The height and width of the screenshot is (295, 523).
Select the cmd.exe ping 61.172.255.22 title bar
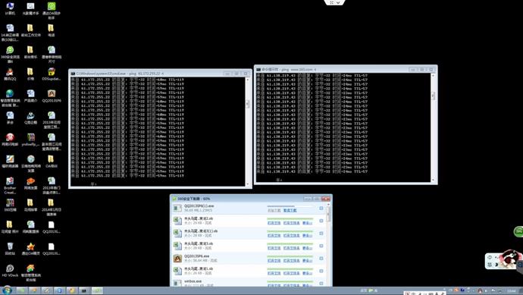click(147, 74)
